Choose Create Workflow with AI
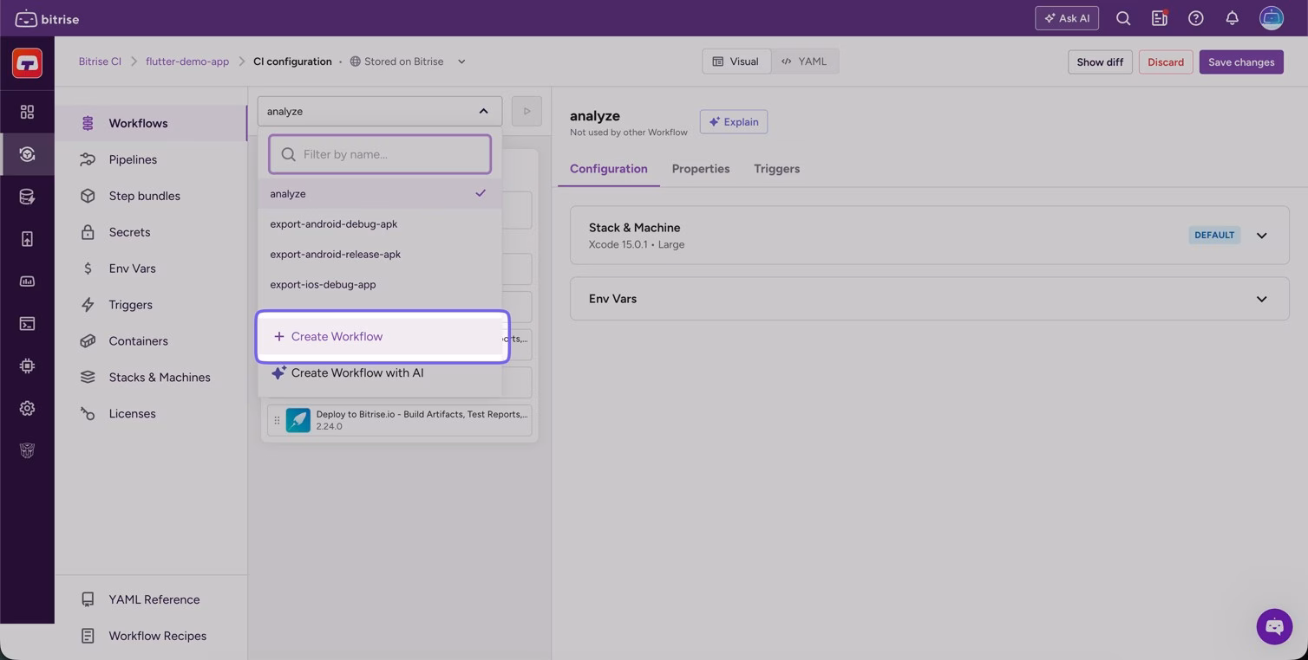 click(x=380, y=373)
